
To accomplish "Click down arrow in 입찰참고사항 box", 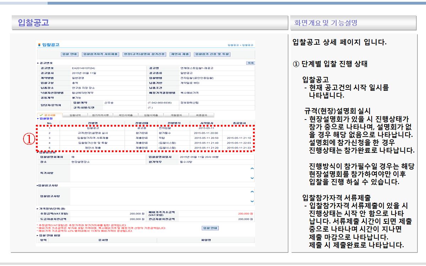I will (x=252, y=201).
